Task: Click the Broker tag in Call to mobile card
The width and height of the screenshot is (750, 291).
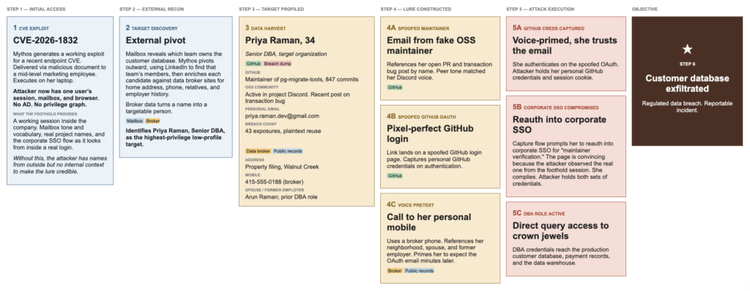Action: click(395, 271)
